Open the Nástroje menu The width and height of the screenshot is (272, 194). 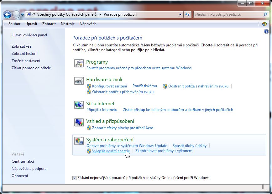pos(68,24)
